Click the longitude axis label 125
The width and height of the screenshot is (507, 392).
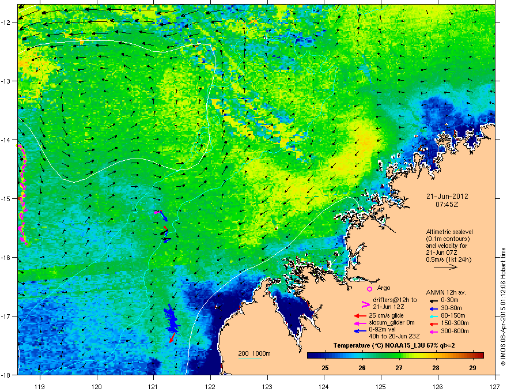coord(381,386)
